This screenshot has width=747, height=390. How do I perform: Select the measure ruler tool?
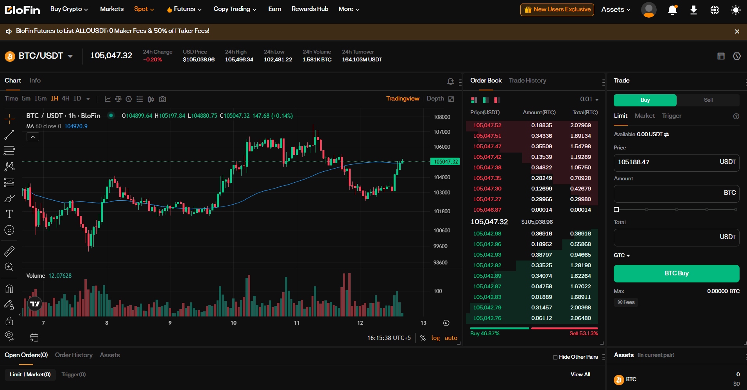pos(9,252)
